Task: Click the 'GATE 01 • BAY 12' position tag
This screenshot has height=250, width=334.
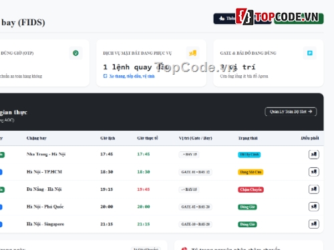Action: click(196, 172)
